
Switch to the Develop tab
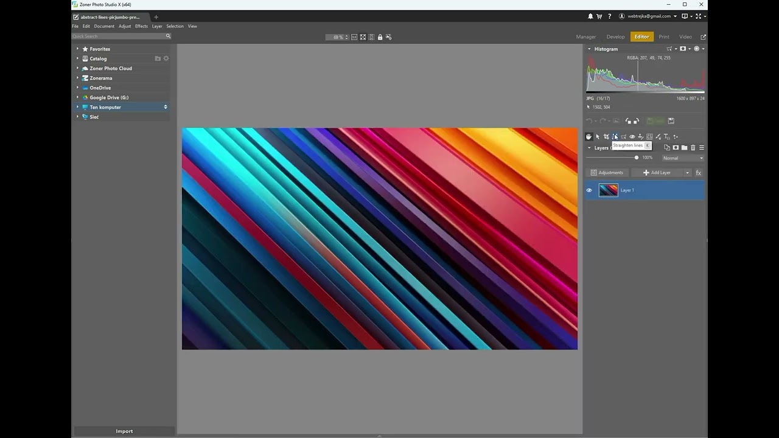tap(615, 37)
